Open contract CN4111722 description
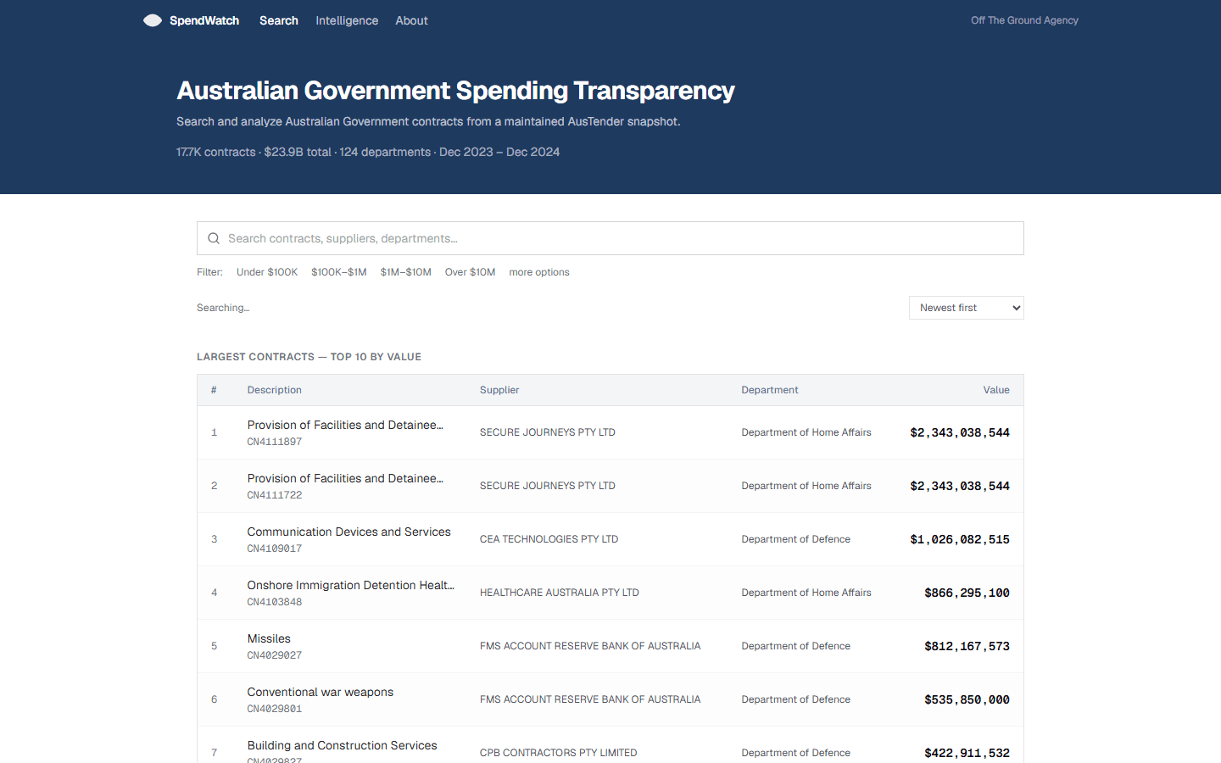The image size is (1221, 763). click(x=345, y=478)
